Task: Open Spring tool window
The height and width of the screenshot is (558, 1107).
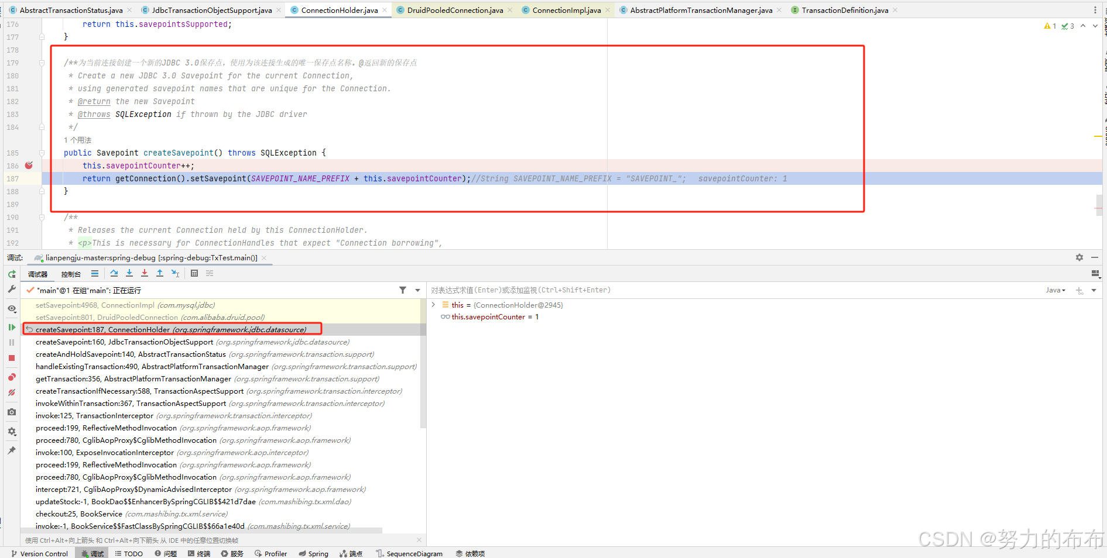Action: (314, 553)
